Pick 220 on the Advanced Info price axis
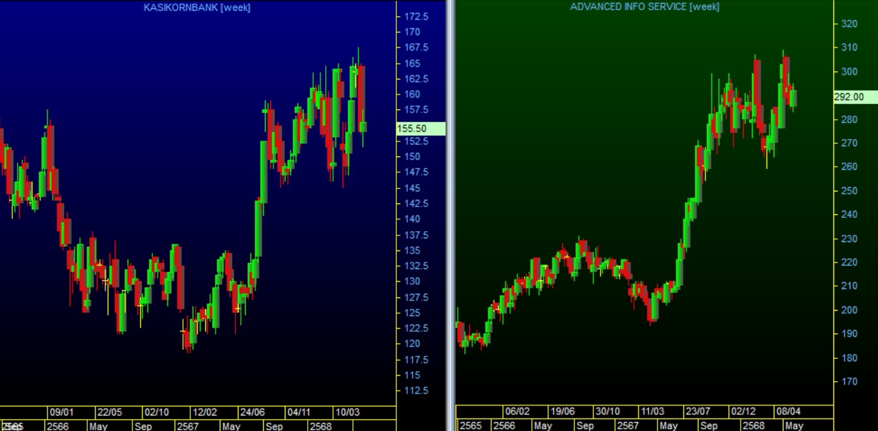The height and width of the screenshot is (431, 878). pyautogui.click(x=849, y=262)
